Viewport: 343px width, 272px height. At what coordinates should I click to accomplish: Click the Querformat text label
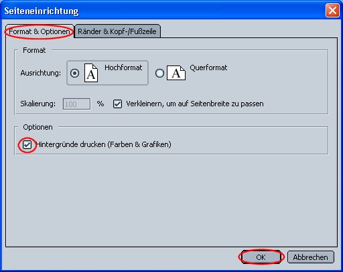[x=208, y=67]
